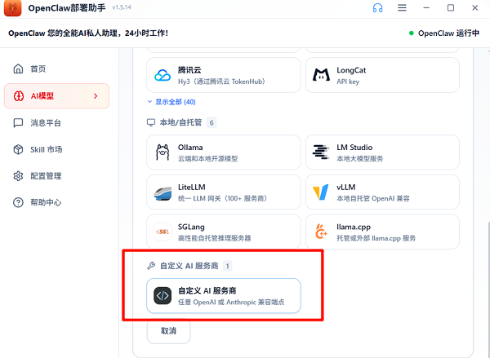Screen dimensions: 490x358
Task: Click the custom provider code icon
Action: pos(163,295)
